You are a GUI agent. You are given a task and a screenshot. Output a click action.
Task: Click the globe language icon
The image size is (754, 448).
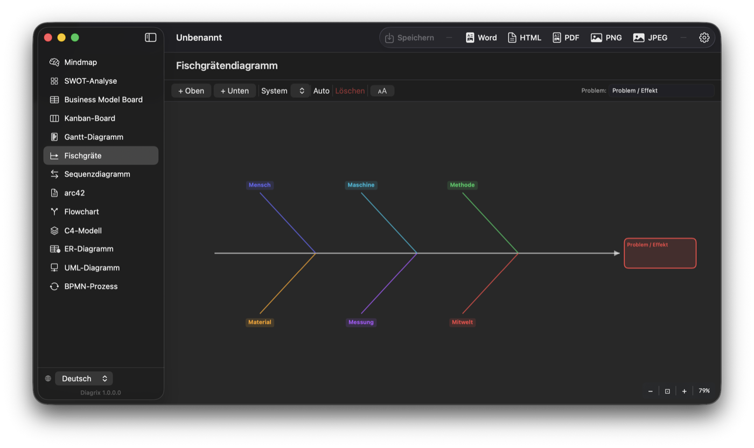click(48, 379)
